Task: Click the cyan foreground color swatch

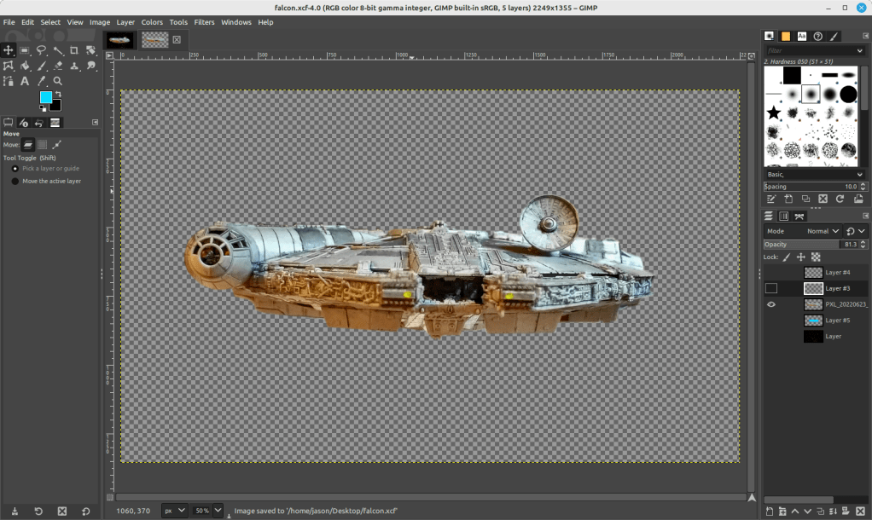Action: (45, 98)
